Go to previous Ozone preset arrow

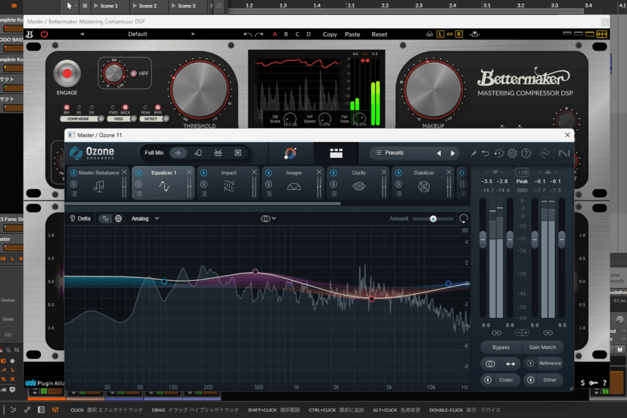(x=439, y=153)
